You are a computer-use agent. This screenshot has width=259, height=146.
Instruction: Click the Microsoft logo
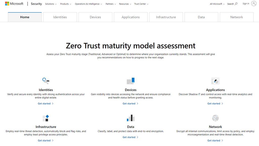coord(14,4)
